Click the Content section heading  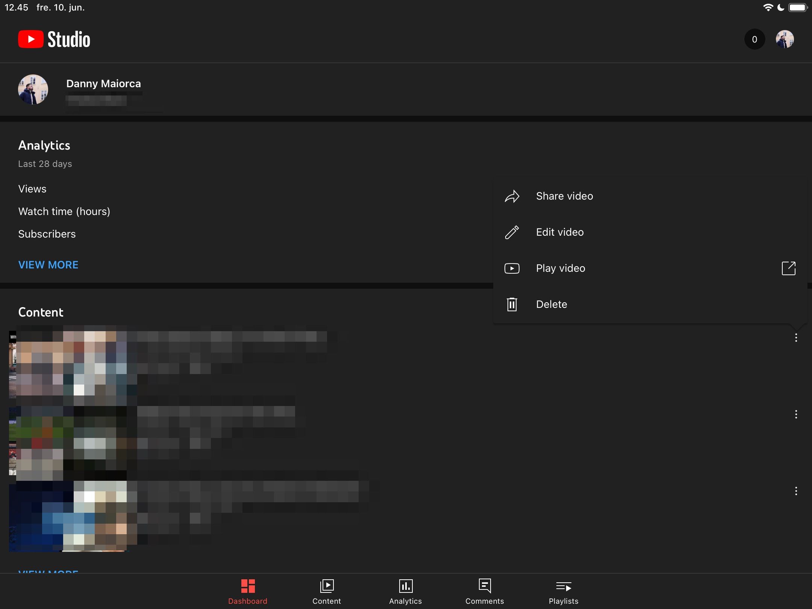41,312
